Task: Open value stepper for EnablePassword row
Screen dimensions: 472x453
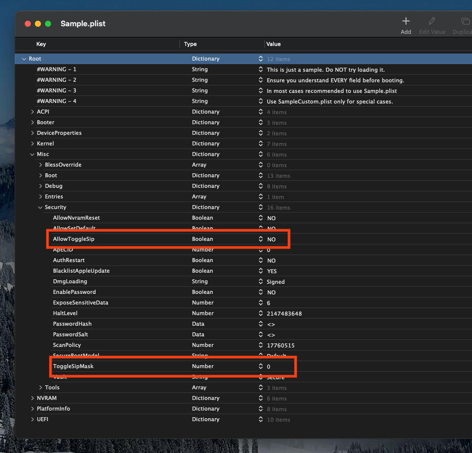Action: [x=261, y=292]
